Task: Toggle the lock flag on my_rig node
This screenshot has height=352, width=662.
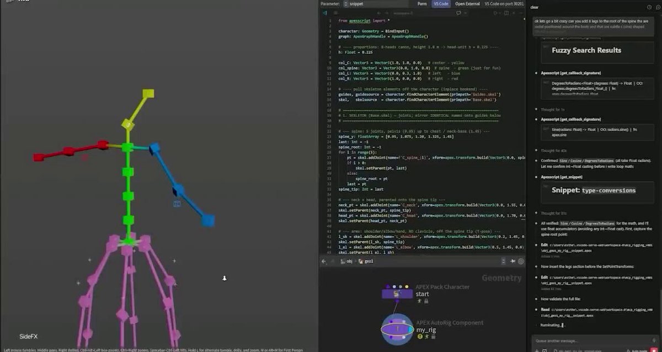Action: 433,337
